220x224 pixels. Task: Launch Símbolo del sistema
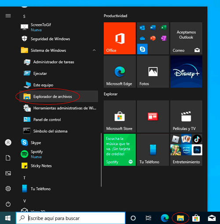coord(59,131)
